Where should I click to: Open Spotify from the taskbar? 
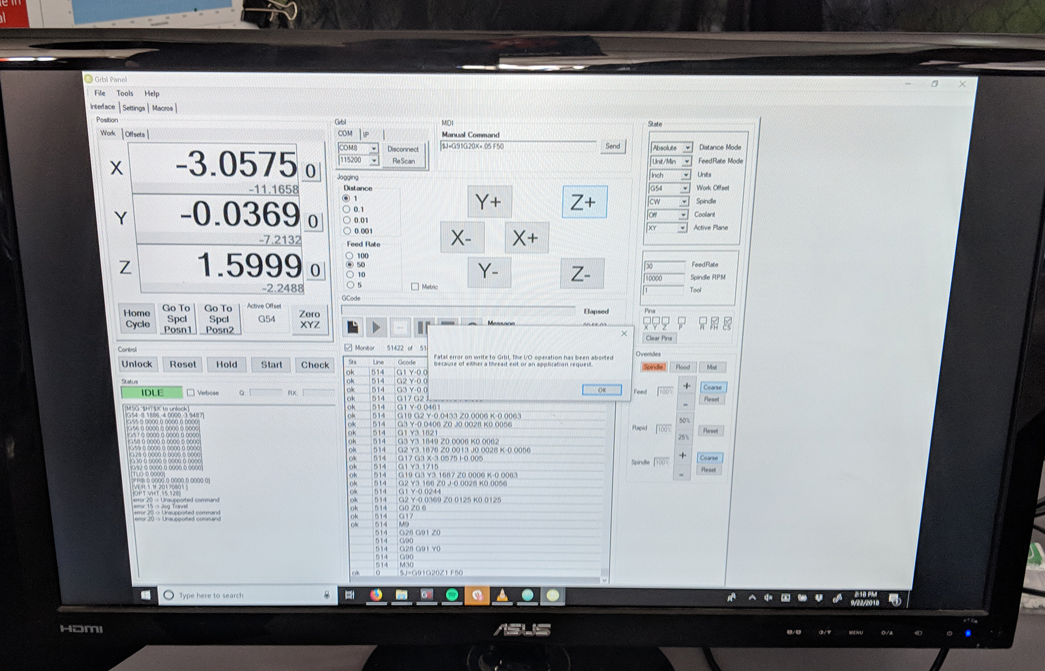coord(452,595)
